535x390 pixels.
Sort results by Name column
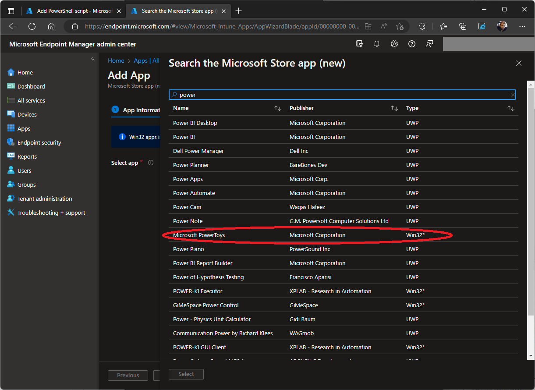click(278, 108)
